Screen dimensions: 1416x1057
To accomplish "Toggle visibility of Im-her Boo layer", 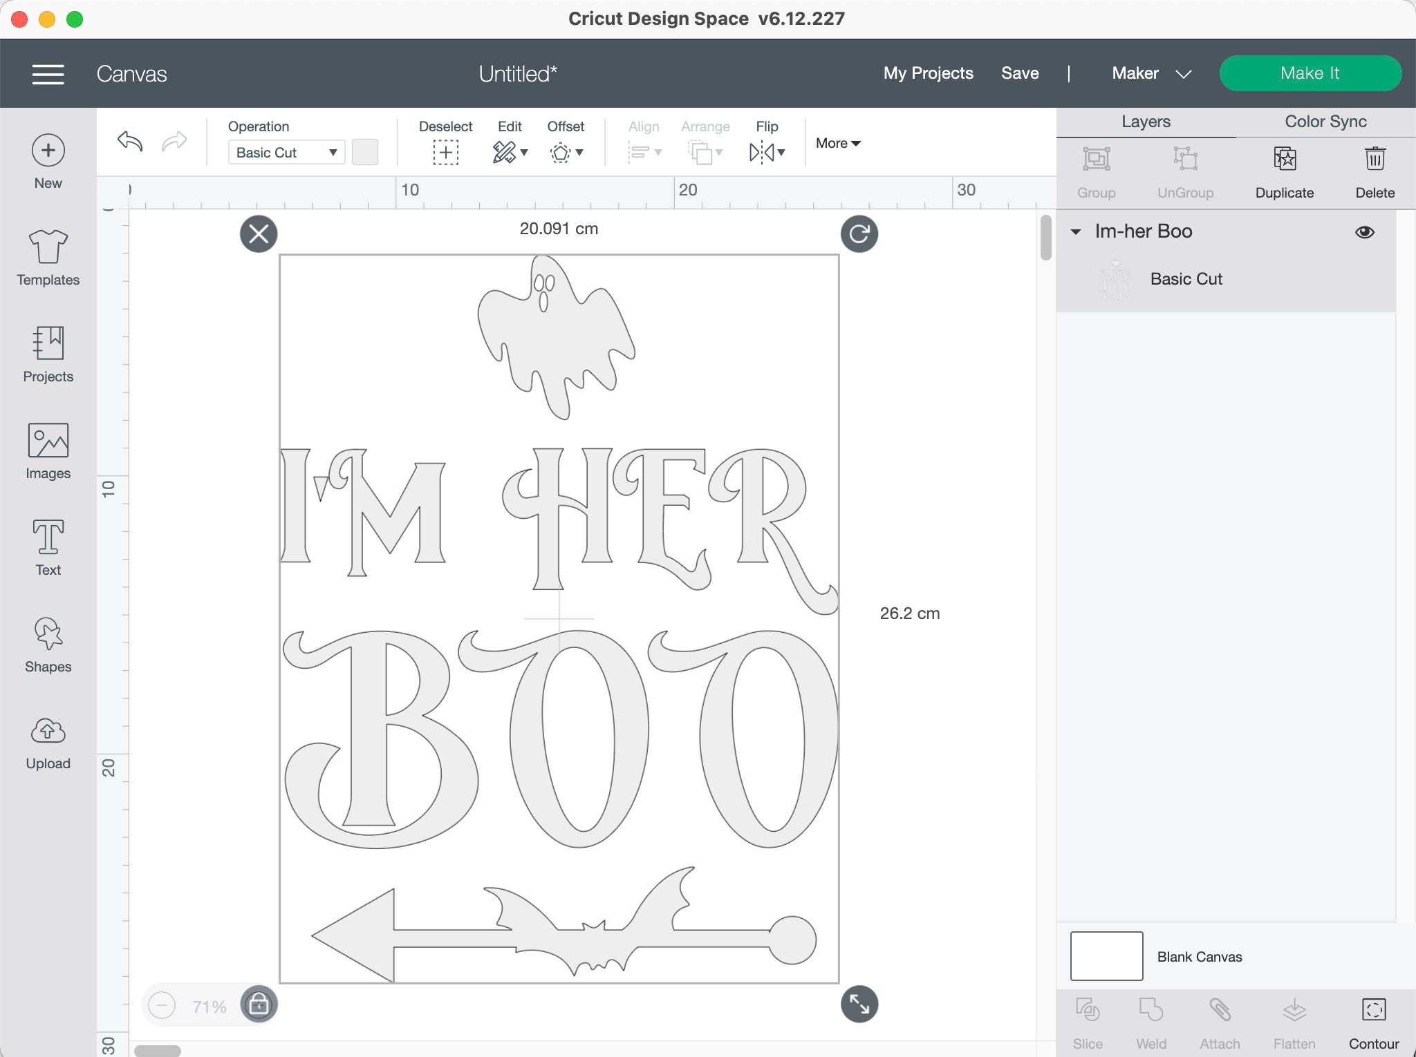I will [1366, 231].
